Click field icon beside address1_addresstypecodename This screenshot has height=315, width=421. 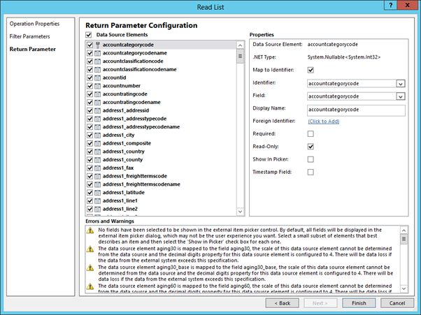coord(98,127)
